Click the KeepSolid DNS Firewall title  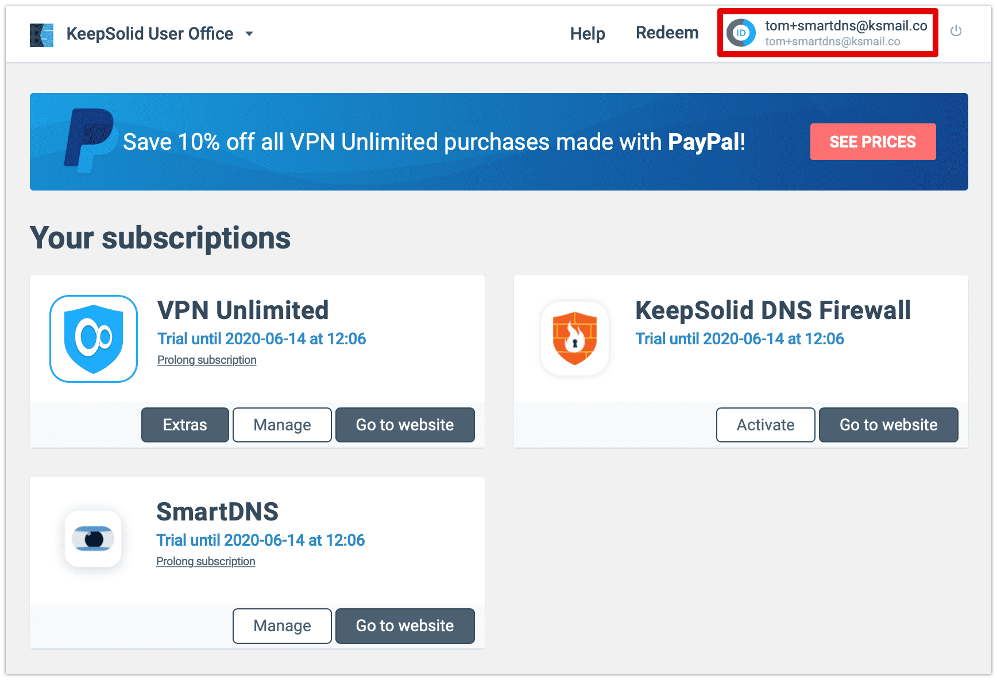coord(773,310)
